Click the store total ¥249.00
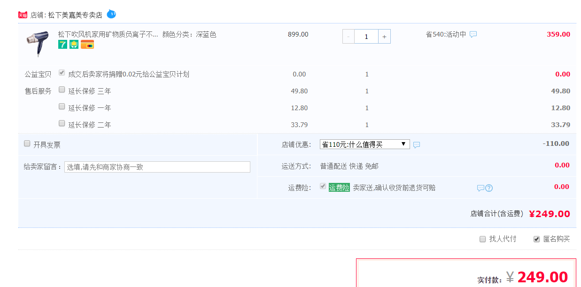The image size is (581, 287). pyautogui.click(x=550, y=214)
